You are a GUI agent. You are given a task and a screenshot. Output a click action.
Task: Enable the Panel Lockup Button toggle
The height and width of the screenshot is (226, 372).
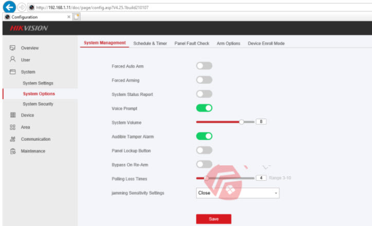pyautogui.click(x=204, y=150)
